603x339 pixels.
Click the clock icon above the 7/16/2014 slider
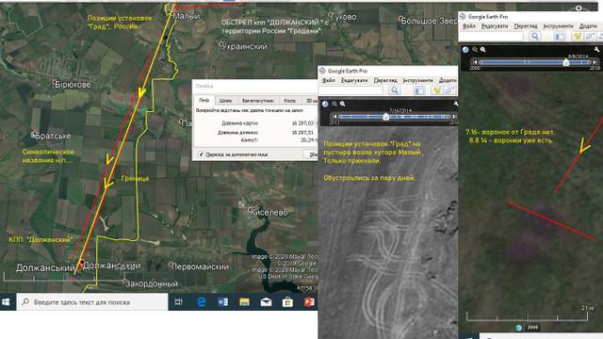[x=325, y=104]
